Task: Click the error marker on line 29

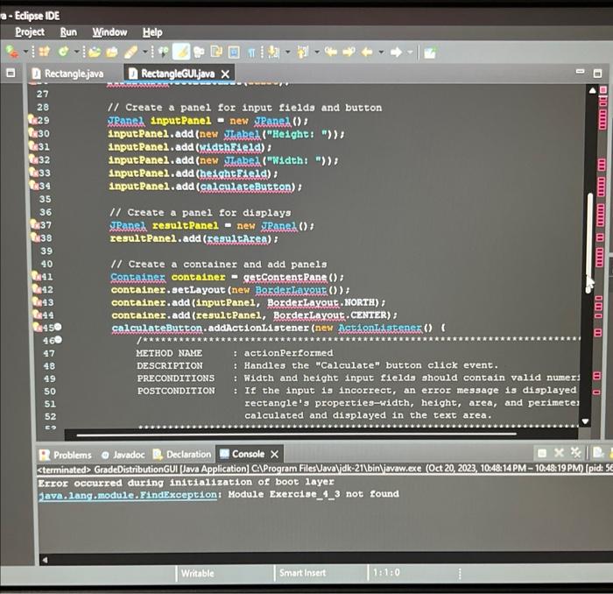Action: (33, 119)
